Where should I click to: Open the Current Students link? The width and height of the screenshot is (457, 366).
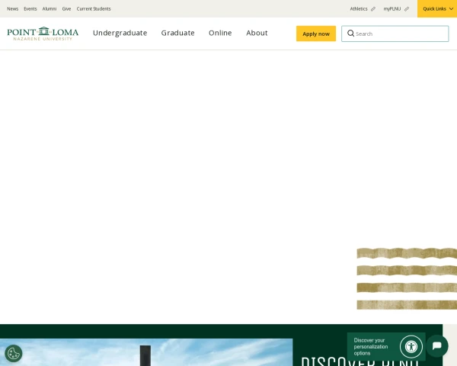coord(94,9)
